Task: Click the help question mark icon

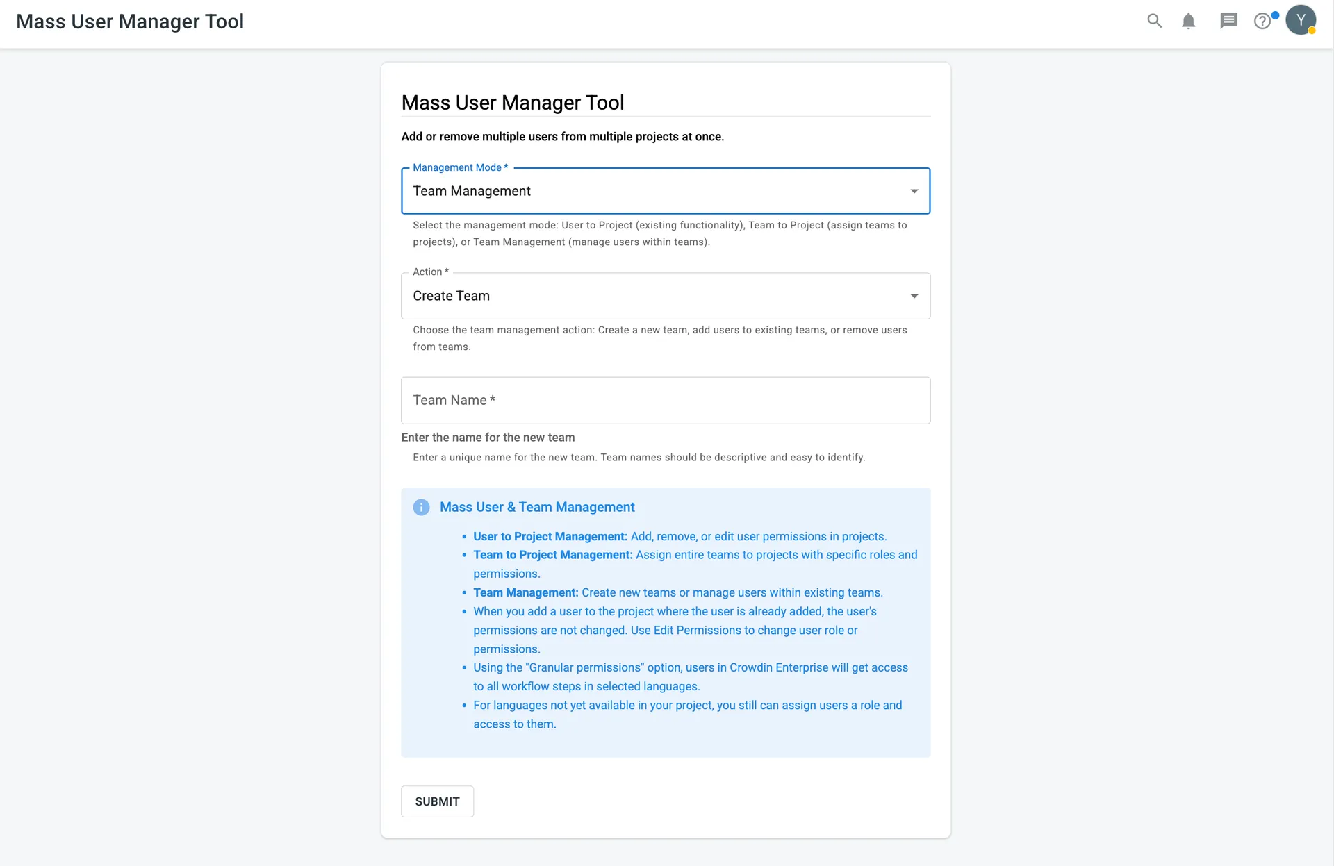Action: [1263, 21]
